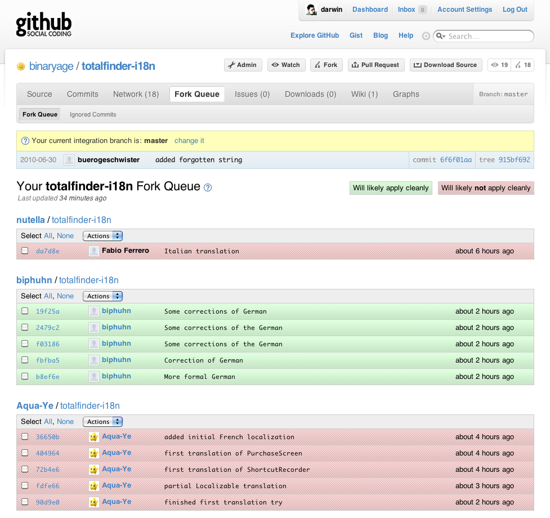Open the Ignored Commits tab

pyautogui.click(x=92, y=114)
